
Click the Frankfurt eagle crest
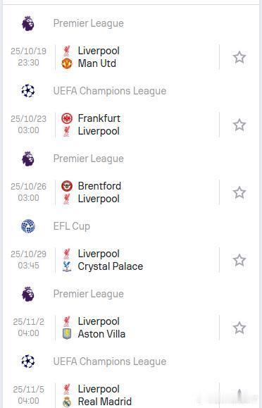coord(67,118)
